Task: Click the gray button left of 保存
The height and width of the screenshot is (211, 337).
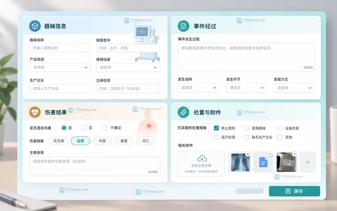Action: pos(249,191)
